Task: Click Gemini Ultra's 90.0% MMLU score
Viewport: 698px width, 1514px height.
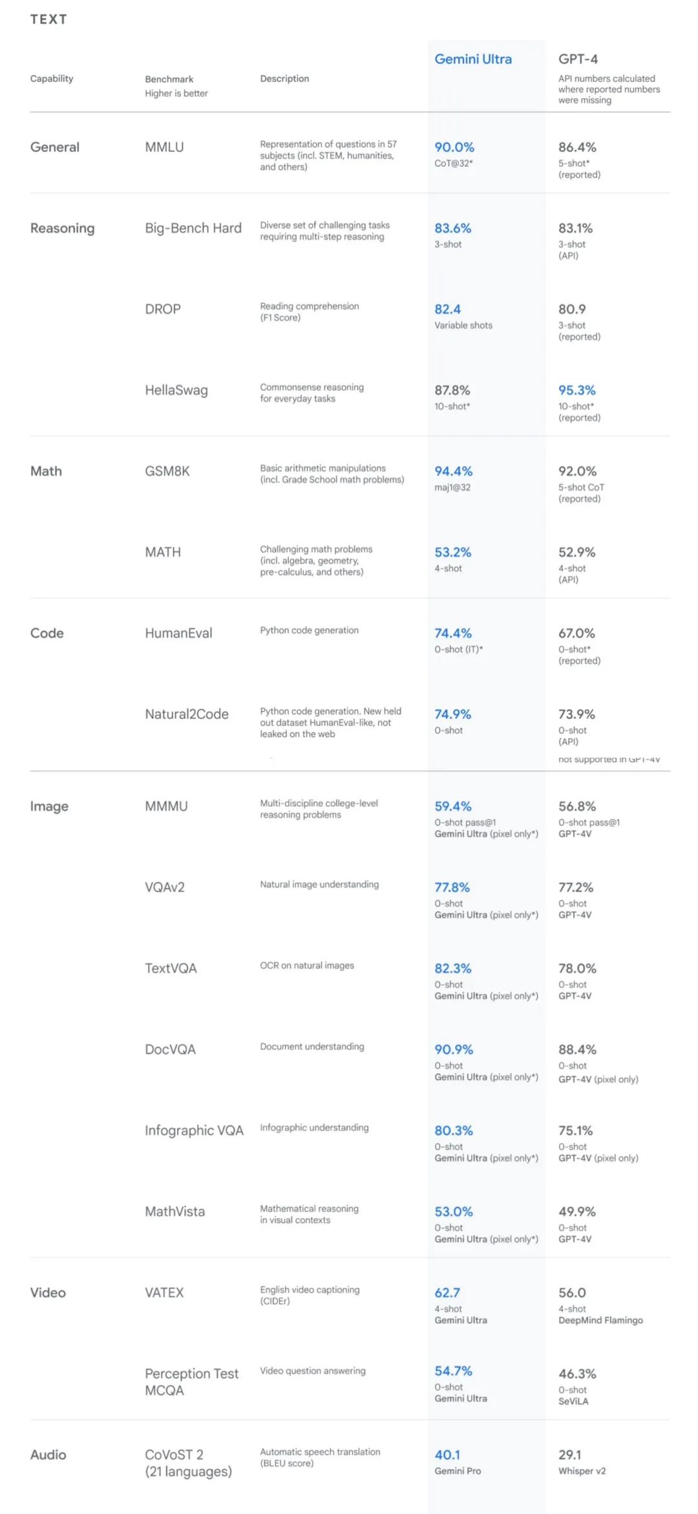Action: tap(454, 147)
